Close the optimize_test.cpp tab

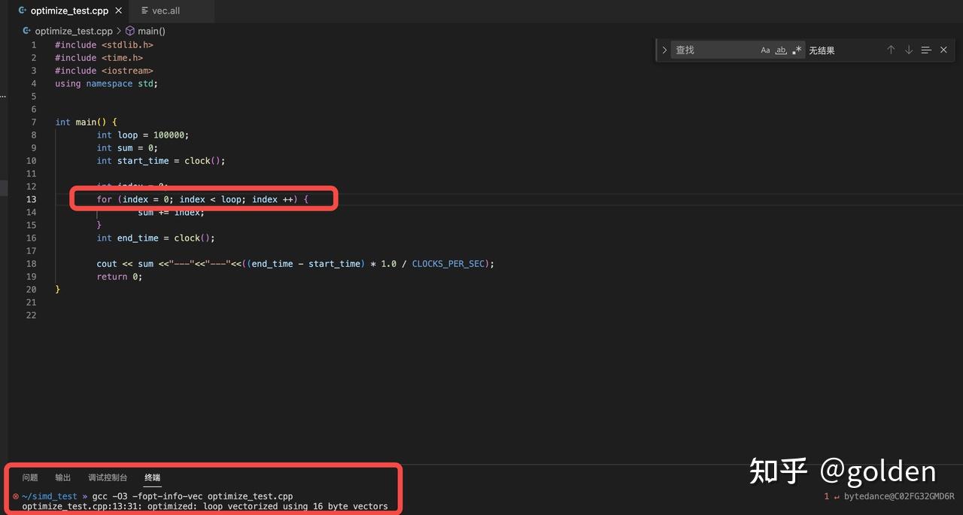point(119,11)
